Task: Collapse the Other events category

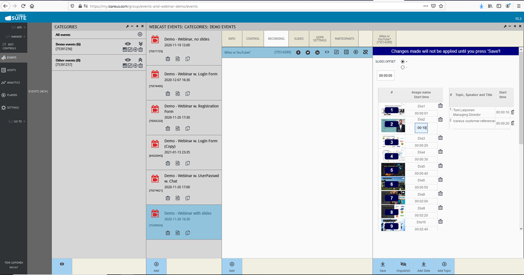Action: click(x=140, y=60)
